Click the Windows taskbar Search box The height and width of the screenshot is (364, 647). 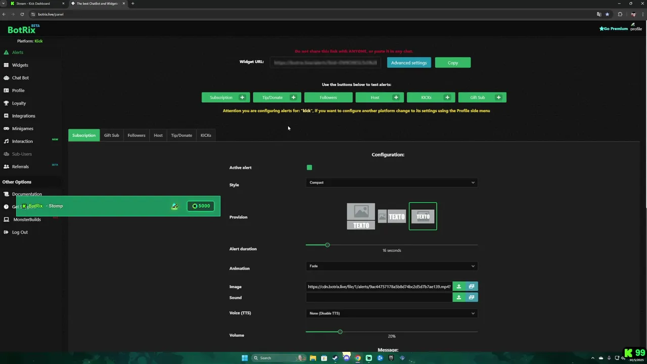coord(279,358)
